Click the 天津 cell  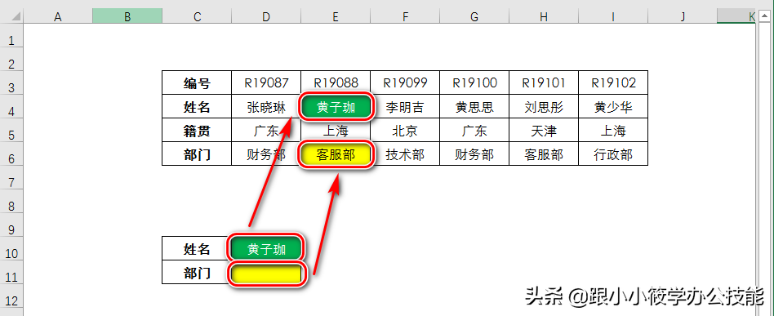(x=544, y=130)
